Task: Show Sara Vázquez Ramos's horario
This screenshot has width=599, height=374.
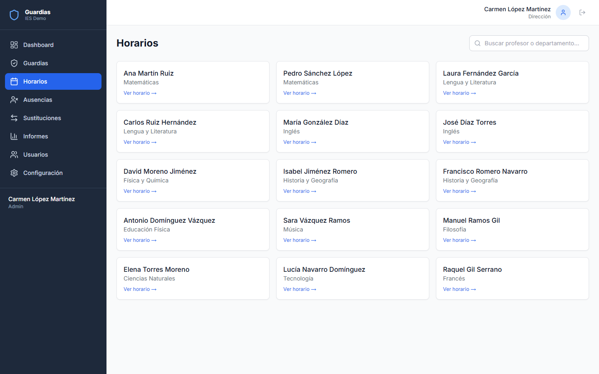Action: [299, 240]
